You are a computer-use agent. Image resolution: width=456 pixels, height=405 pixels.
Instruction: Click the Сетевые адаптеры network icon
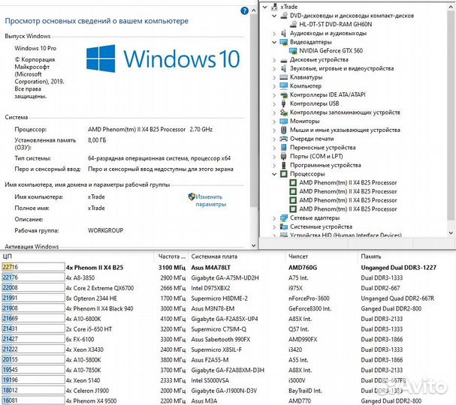(x=283, y=217)
